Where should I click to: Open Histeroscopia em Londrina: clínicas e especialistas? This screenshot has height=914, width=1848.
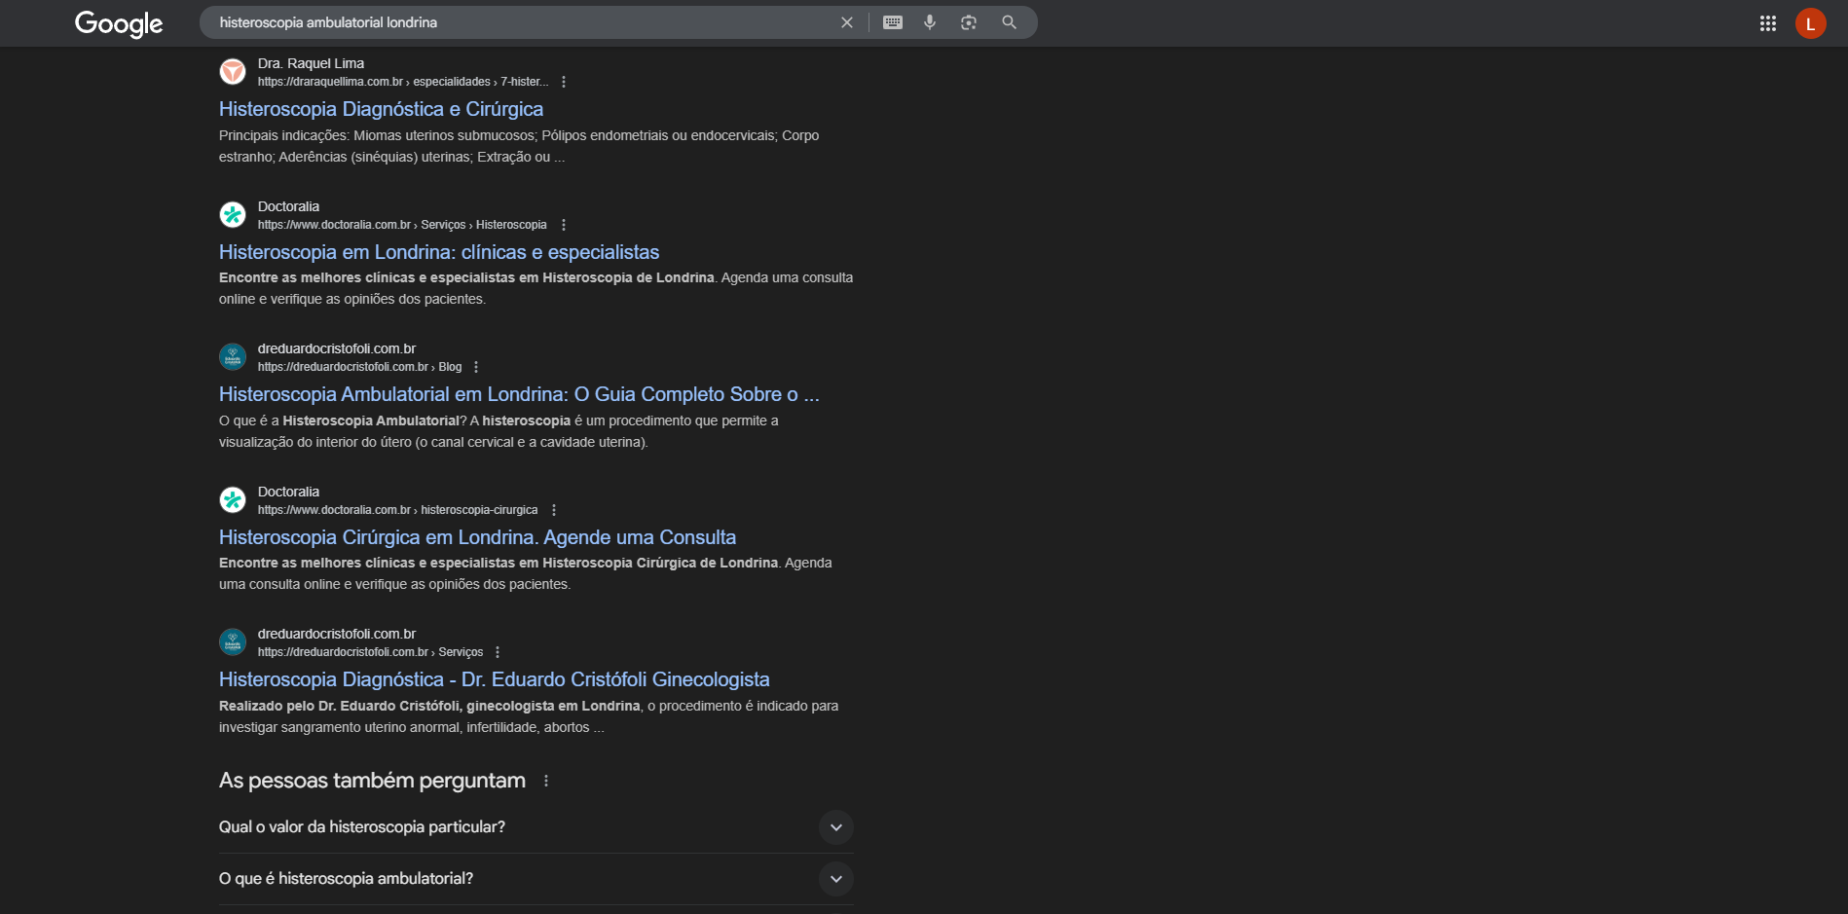[439, 252]
